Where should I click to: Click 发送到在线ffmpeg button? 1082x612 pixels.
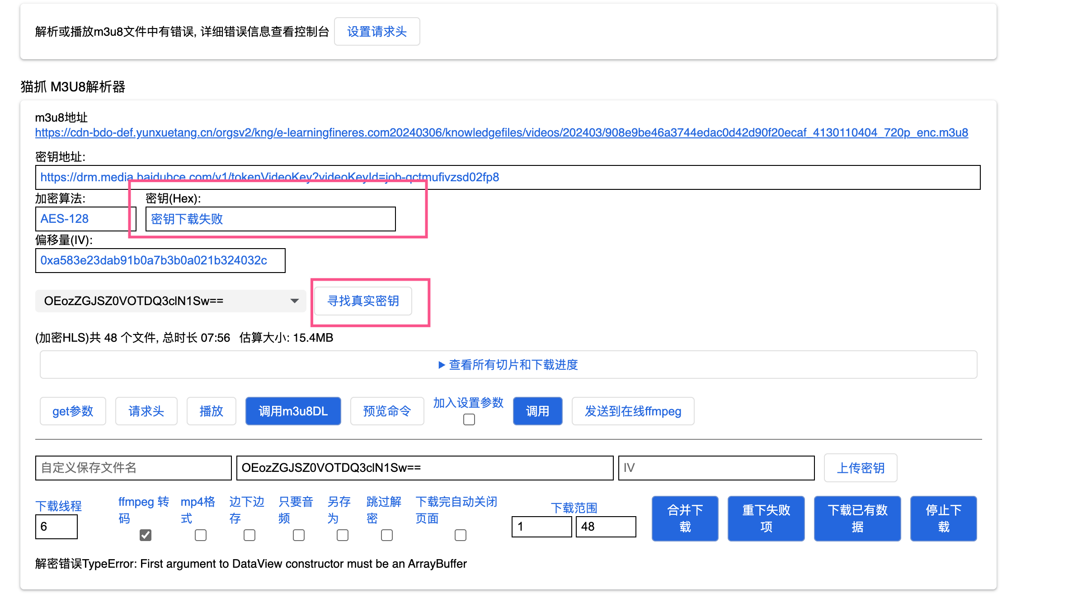pyautogui.click(x=632, y=411)
